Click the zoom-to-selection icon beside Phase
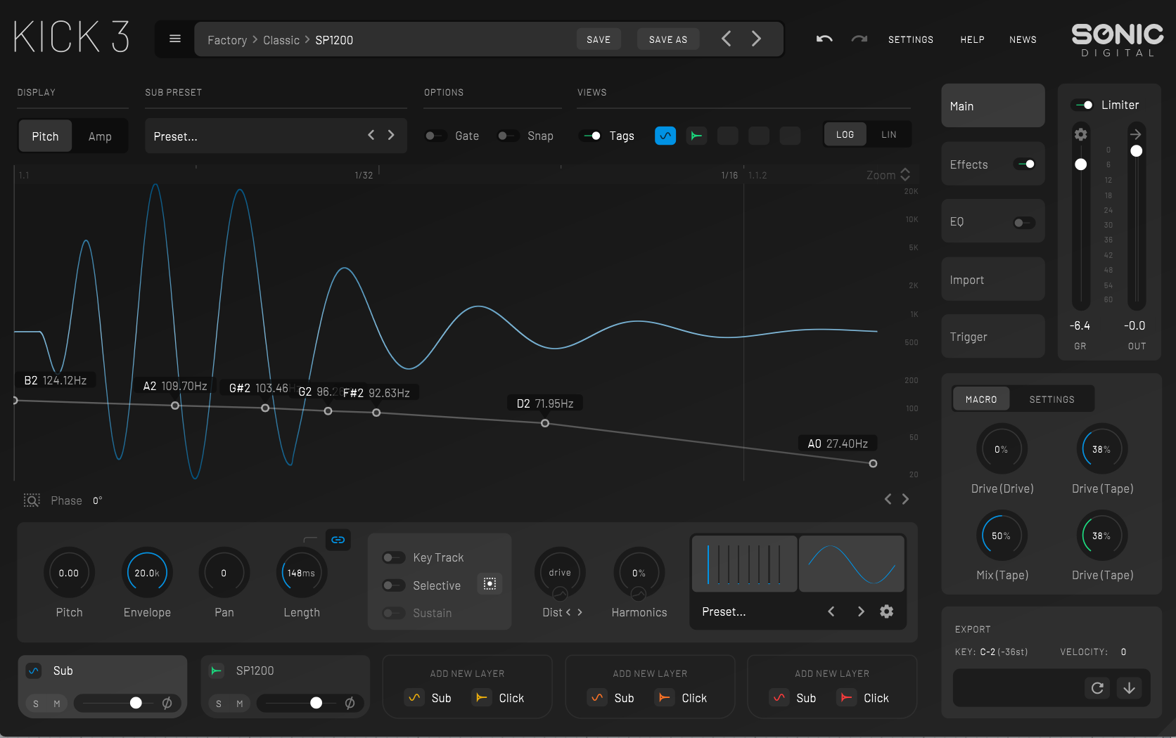 32,500
